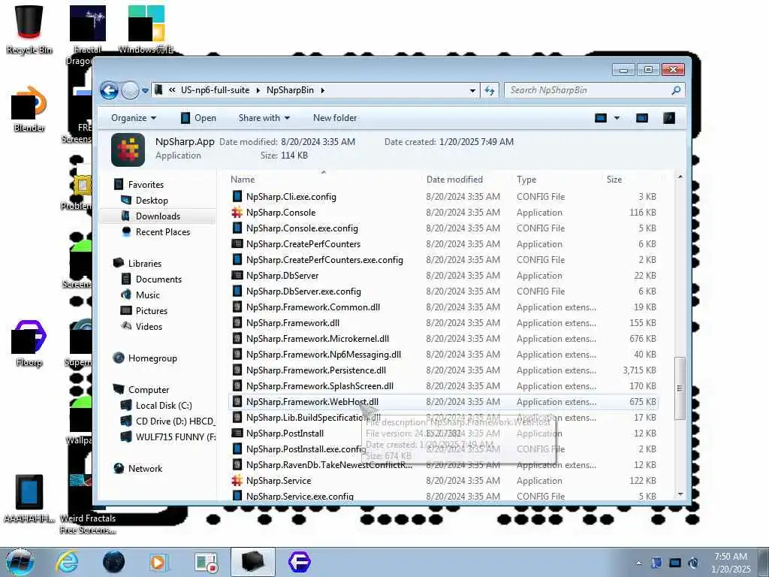Show hidden system tray icons arrow
This screenshot has height=577, width=769.
(x=638, y=563)
